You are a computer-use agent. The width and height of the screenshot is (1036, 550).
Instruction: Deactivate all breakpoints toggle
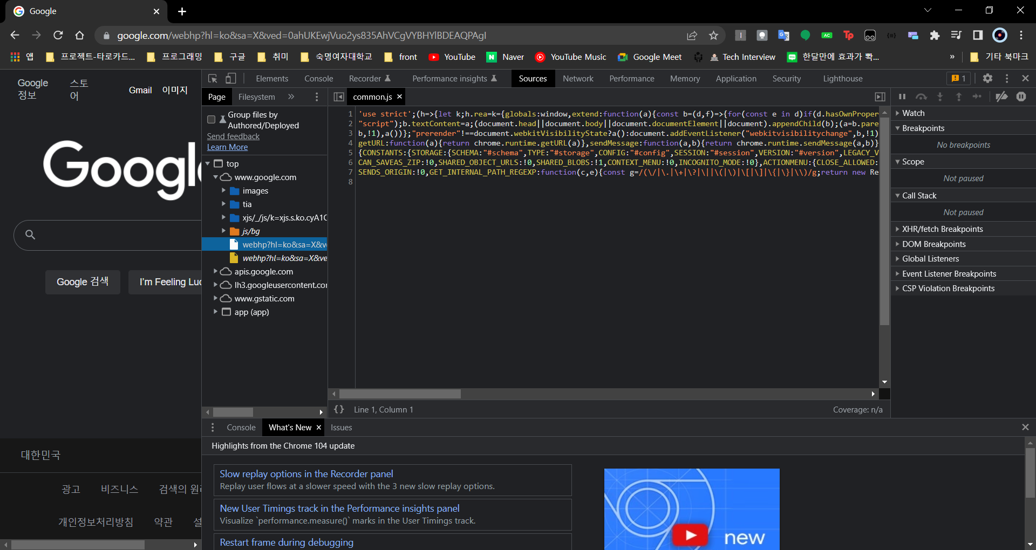tap(1001, 97)
